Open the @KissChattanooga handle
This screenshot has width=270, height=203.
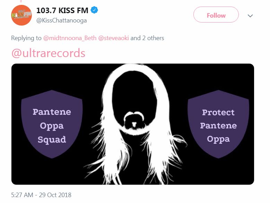tap(61, 20)
